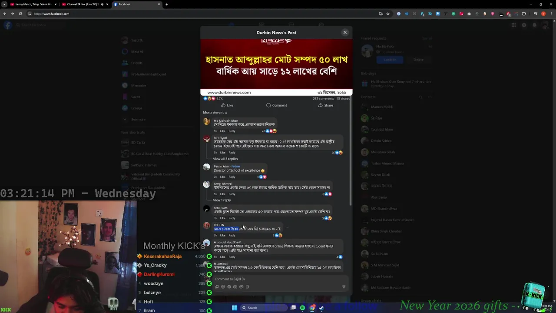Open the media control icon in Chrome toolbar
Viewport: 556px width, 313px height.
tap(535, 13)
